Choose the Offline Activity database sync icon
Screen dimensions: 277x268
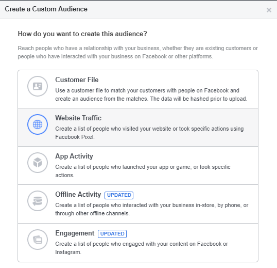[x=38, y=201]
